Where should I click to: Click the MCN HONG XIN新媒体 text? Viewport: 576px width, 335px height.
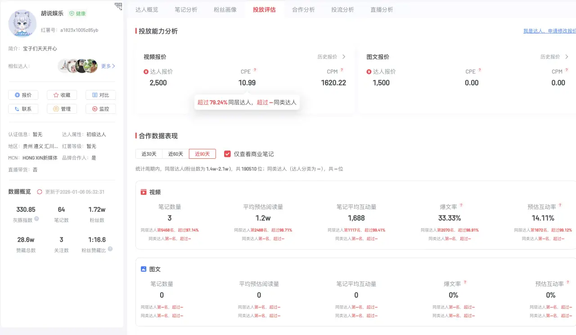pyautogui.click(x=33, y=158)
